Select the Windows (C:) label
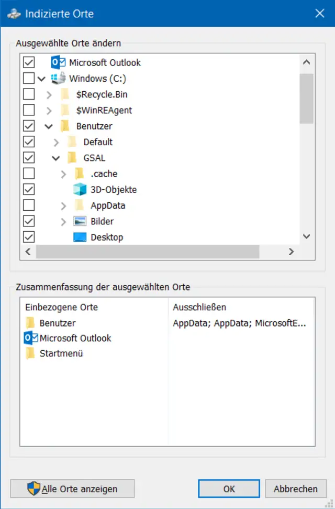 pos(97,78)
